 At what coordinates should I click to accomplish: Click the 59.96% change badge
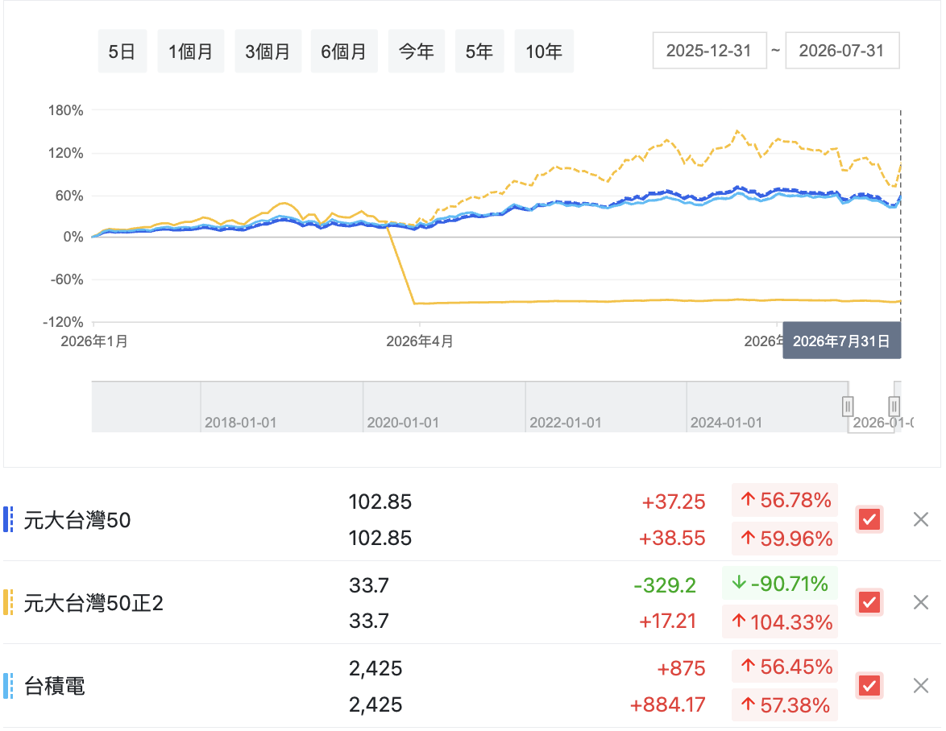pyautogui.click(x=785, y=538)
